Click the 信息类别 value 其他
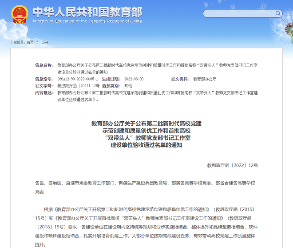 [128, 85]
